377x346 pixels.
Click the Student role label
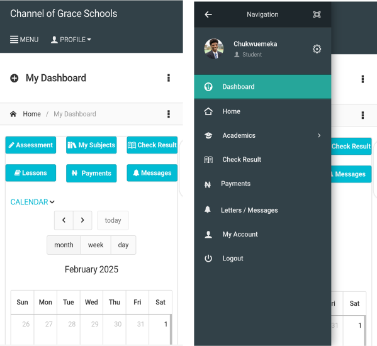tap(252, 55)
